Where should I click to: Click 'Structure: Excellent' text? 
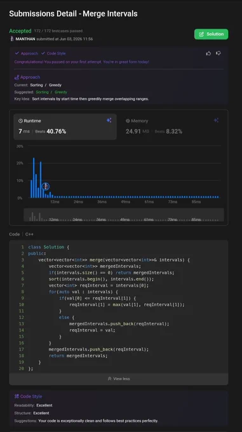(x=32, y=413)
